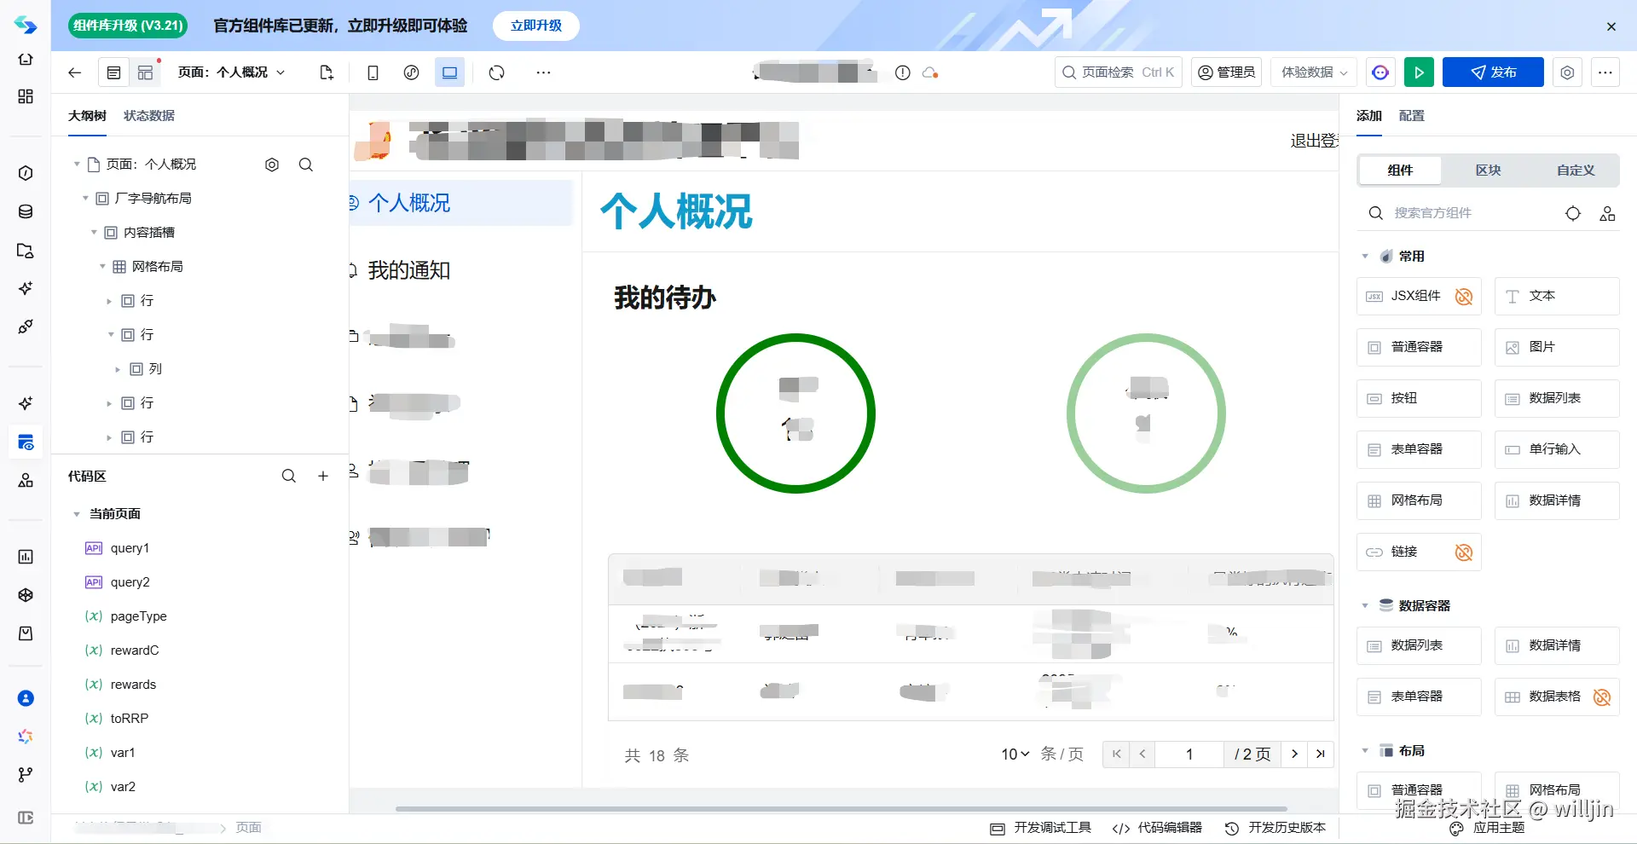Click the blue user avatar icon in the sidebar

(x=26, y=698)
